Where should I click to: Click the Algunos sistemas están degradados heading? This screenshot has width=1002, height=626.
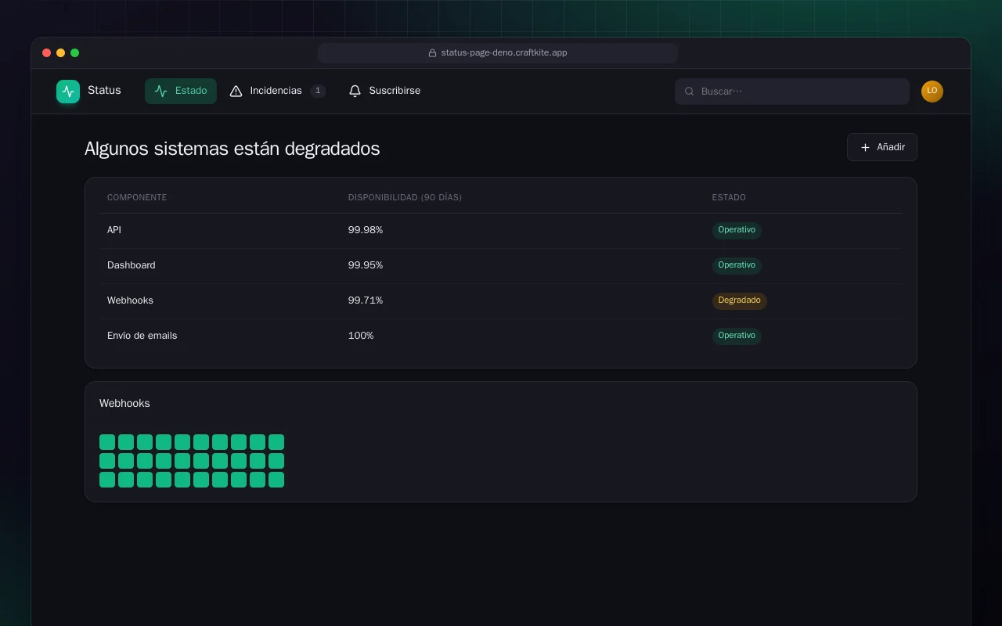pos(232,149)
